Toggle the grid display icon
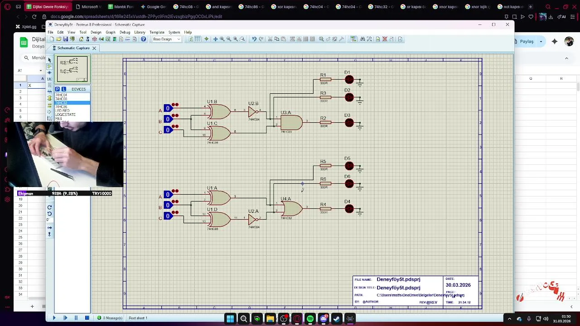 click(x=198, y=39)
